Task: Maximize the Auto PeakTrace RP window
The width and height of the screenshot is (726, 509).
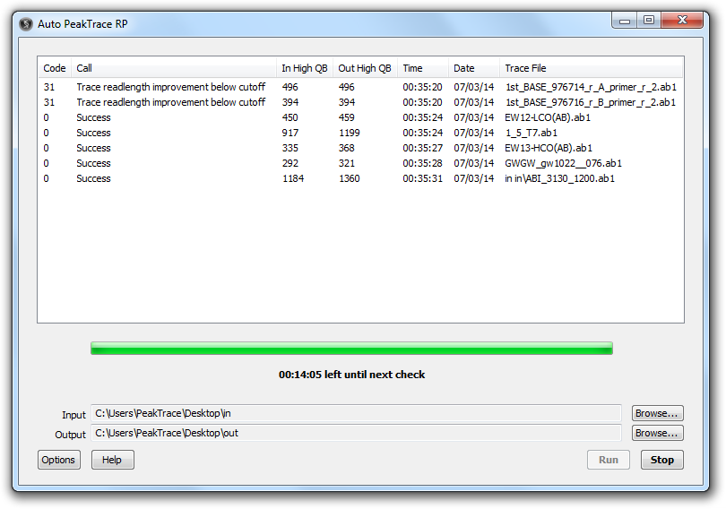Action: (649, 20)
